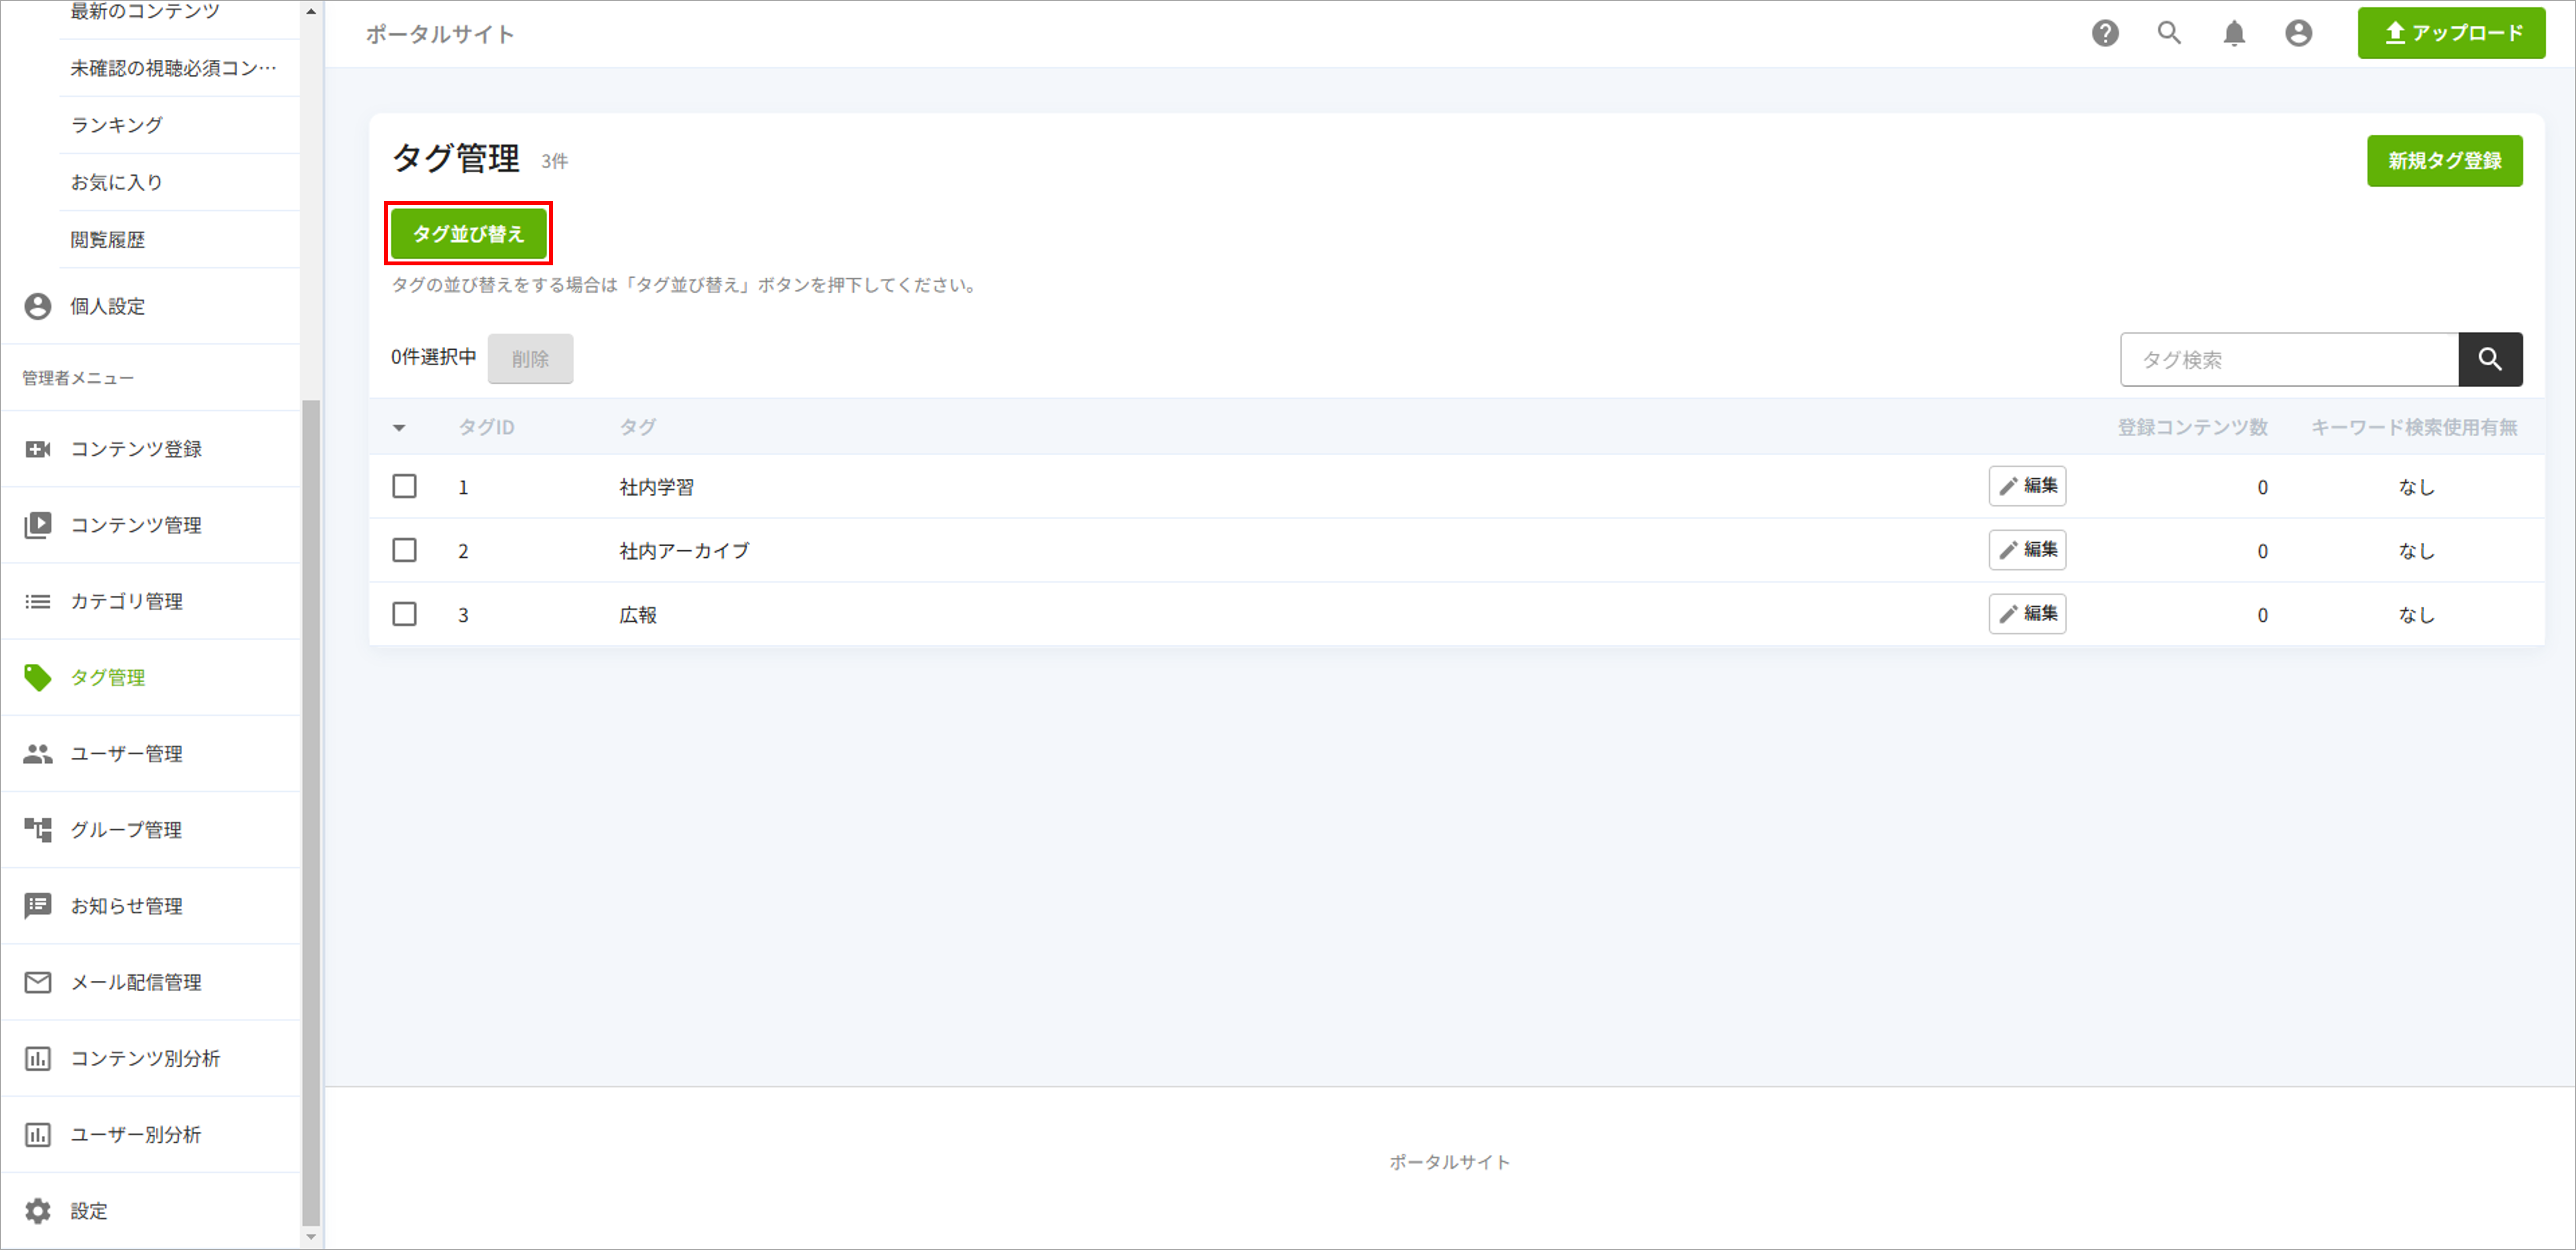Click the header search magnifier icon

coord(2169,33)
